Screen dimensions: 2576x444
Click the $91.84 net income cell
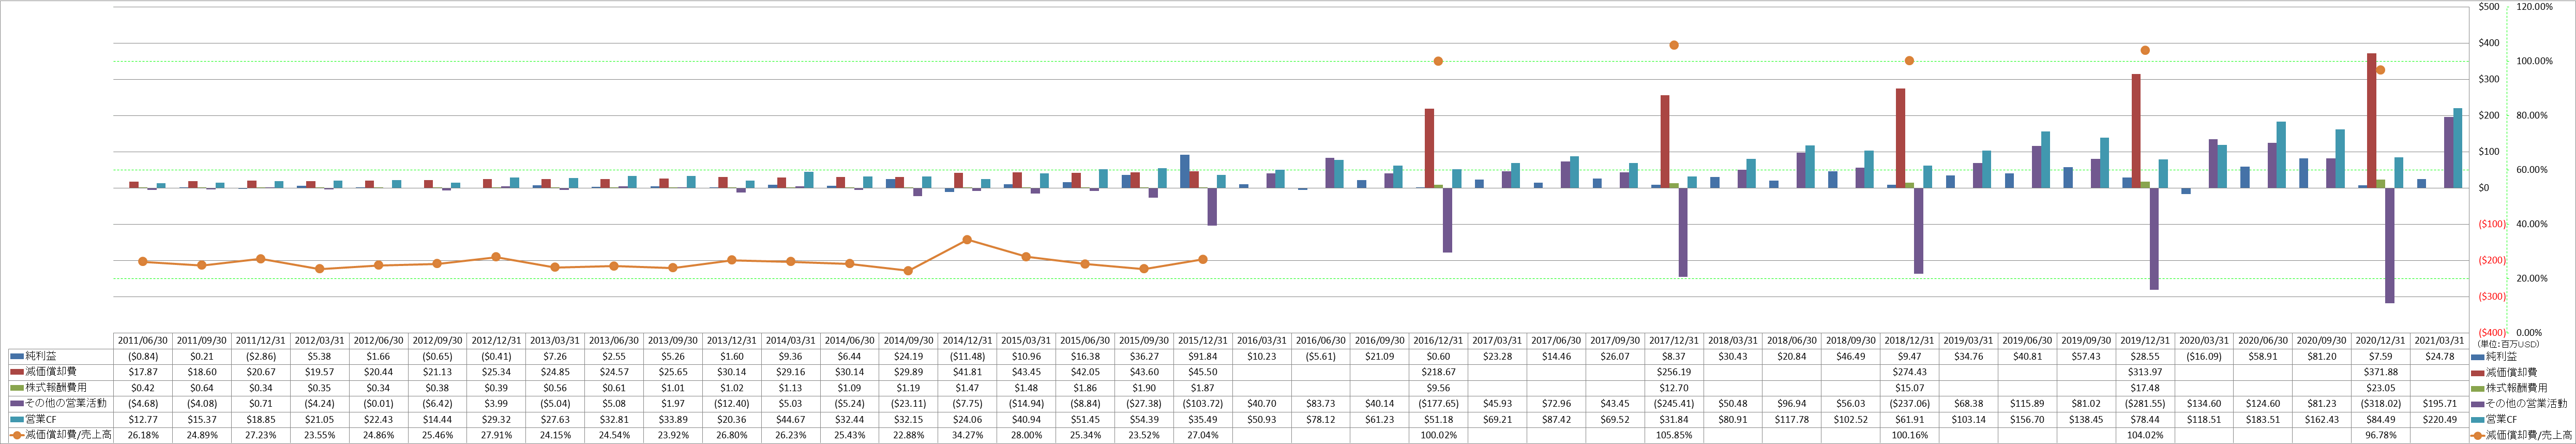[1202, 356]
